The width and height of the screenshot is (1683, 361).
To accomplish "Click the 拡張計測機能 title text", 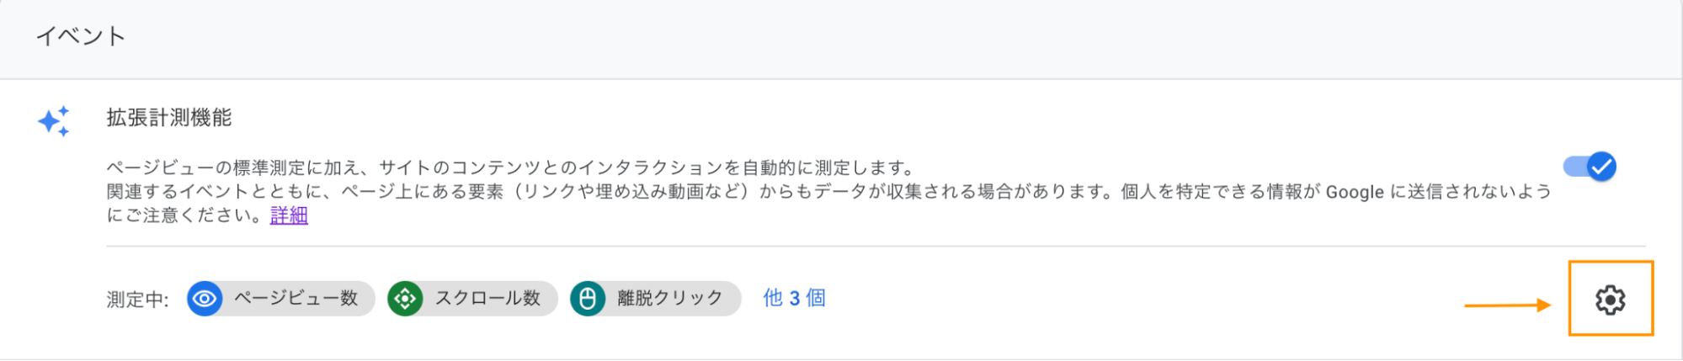I will [169, 118].
